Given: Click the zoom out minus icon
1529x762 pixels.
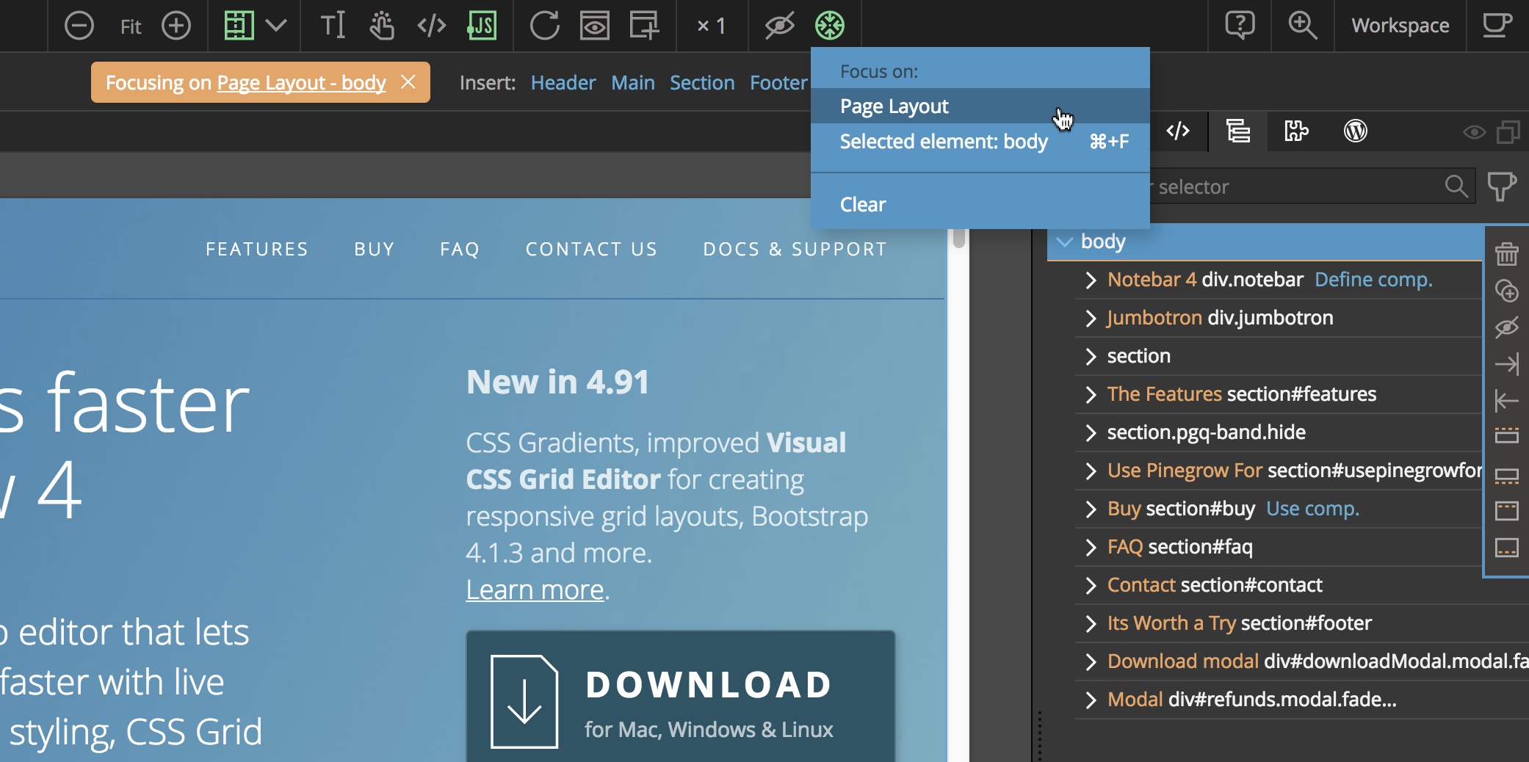Looking at the screenshot, I should [x=79, y=26].
